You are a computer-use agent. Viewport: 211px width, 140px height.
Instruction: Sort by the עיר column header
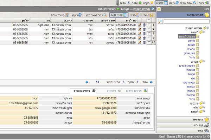[40, 20]
